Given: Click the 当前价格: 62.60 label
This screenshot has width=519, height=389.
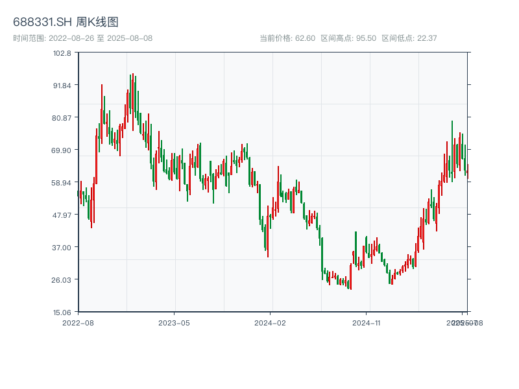Looking at the screenshot, I should click(287, 38).
